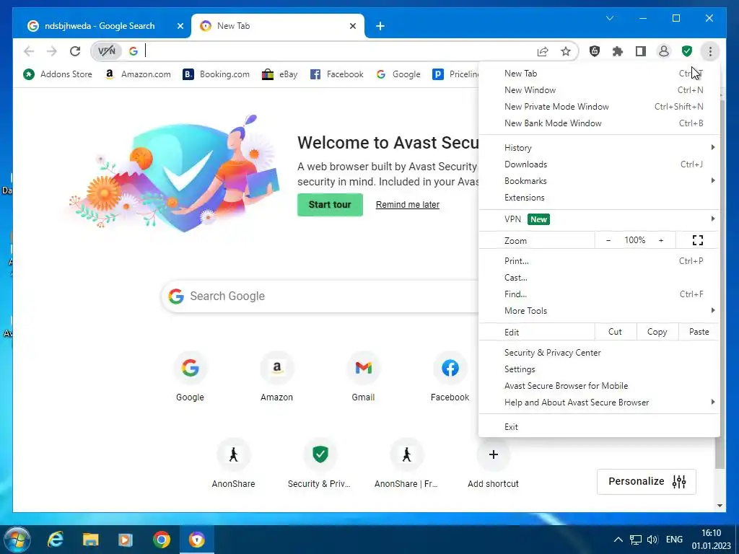
Task: Open the Security & Priv... shortcut tile
Action: (x=320, y=464)
